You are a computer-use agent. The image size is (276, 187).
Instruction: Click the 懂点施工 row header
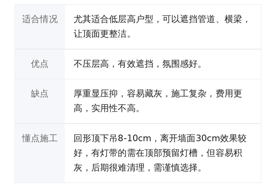point(40,138)
